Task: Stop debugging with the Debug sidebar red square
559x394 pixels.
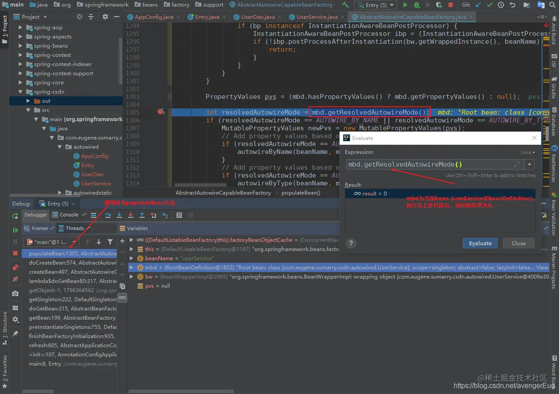Action: (15, 253)
